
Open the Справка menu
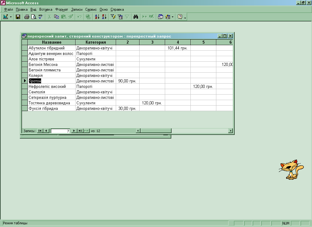pyautogui.click(x=117, y=9)
